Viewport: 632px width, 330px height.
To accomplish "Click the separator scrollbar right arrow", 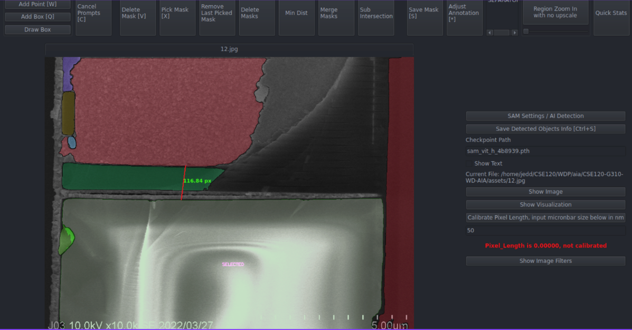I will point(514,33).
